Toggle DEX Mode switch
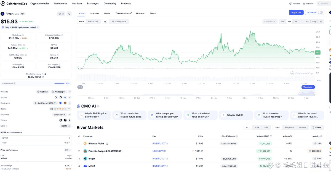The image size is (331, 172). tap(320, 12)
